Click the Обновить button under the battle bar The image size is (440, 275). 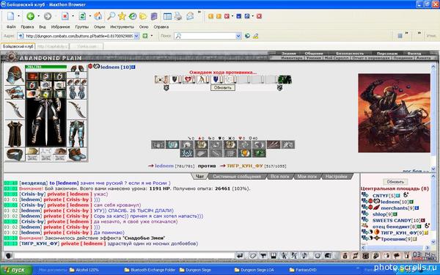click(223, 87)
